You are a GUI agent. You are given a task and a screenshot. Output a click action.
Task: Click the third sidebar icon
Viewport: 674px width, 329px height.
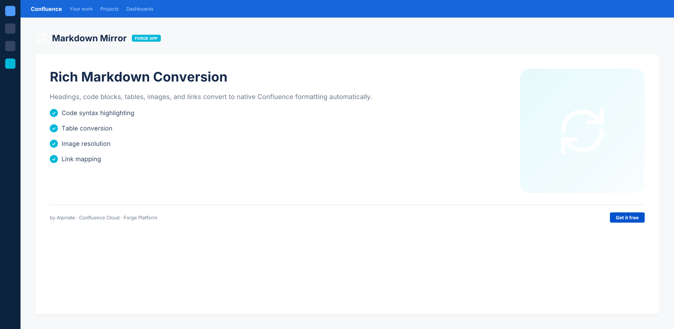tap(10, 46)
